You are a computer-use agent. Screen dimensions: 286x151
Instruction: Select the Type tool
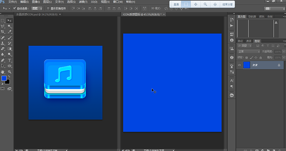9,60
